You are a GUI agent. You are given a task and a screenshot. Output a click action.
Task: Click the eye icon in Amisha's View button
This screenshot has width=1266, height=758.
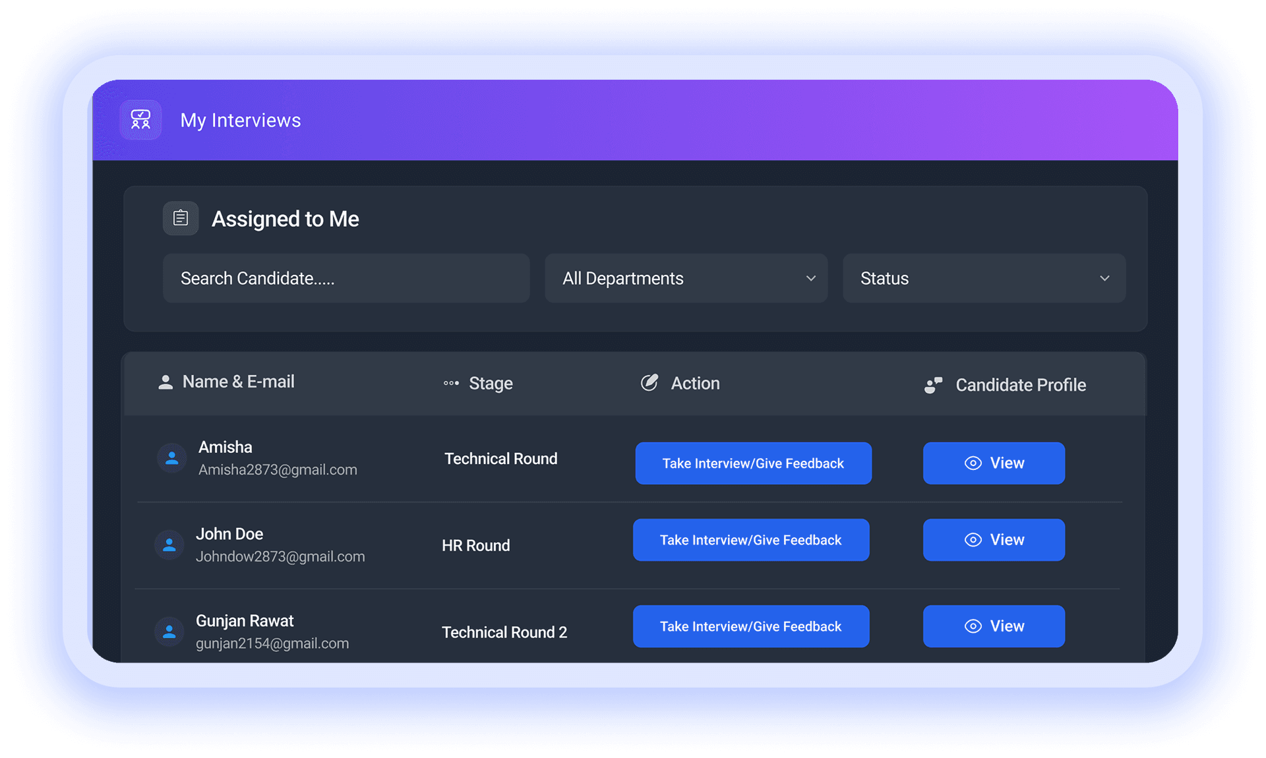tap(972, 463)
